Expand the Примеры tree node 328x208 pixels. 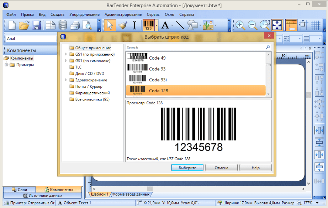tap(6, 65)
